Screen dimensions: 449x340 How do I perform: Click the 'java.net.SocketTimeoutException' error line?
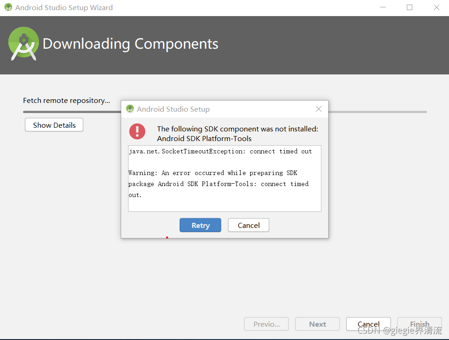point(220,151)
